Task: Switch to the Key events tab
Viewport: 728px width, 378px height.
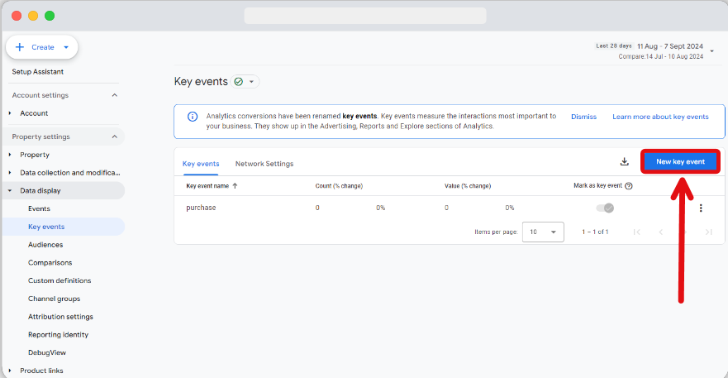Action: (x=201, y=164)
